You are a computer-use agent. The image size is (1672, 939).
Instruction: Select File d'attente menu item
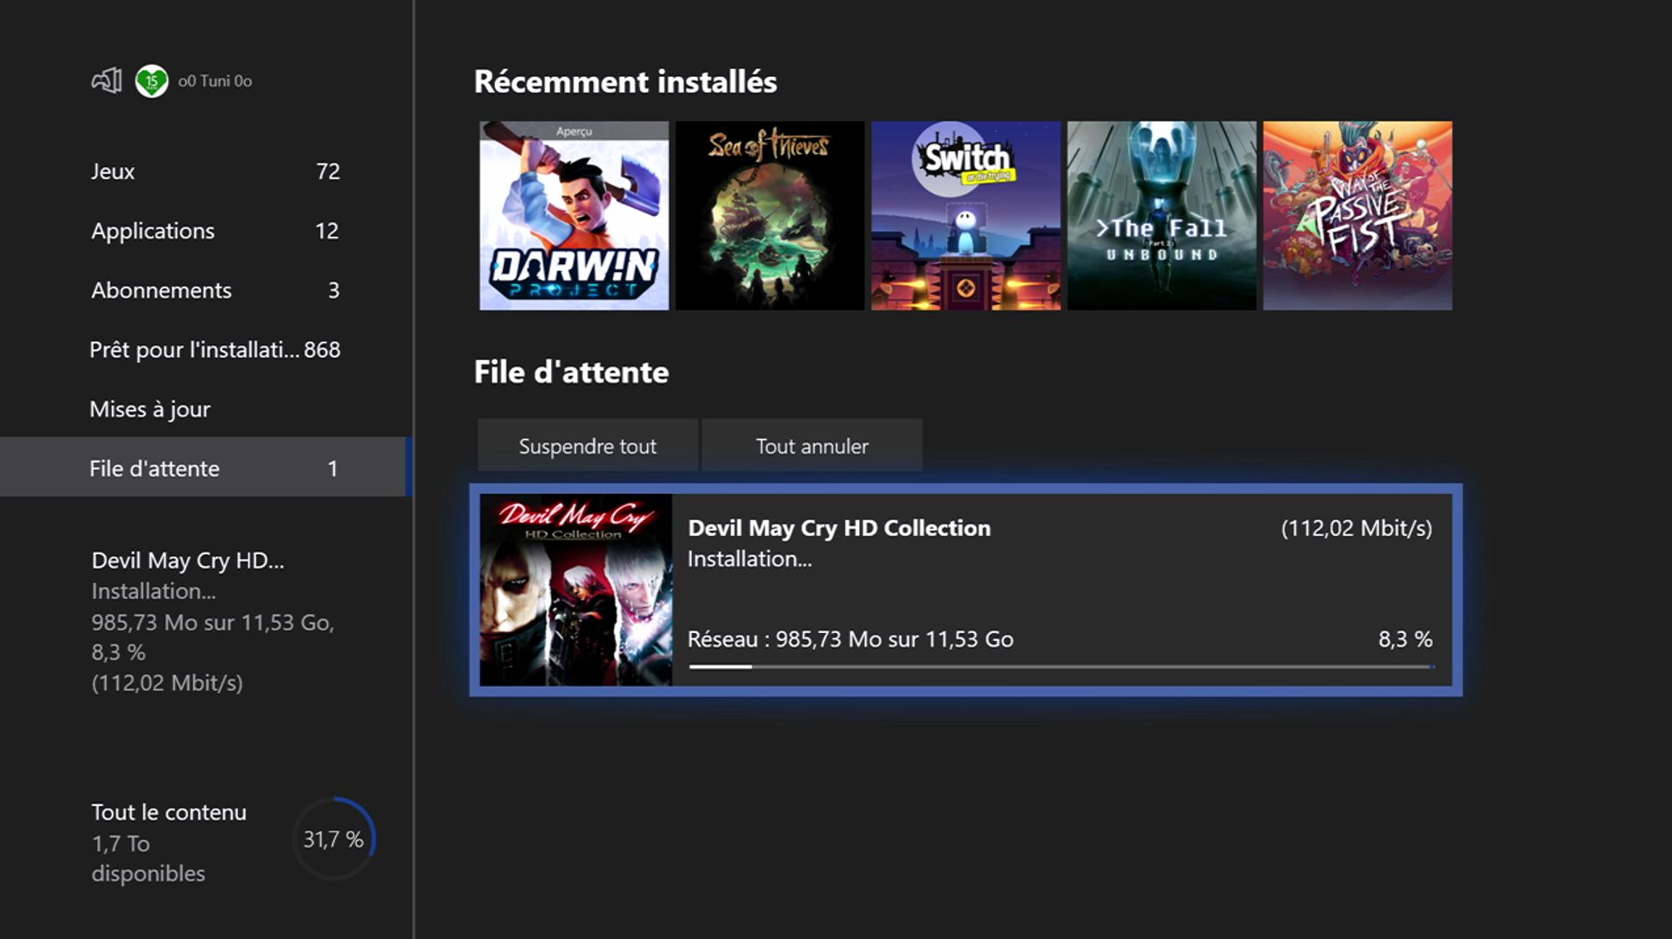(x=206, y=468)
